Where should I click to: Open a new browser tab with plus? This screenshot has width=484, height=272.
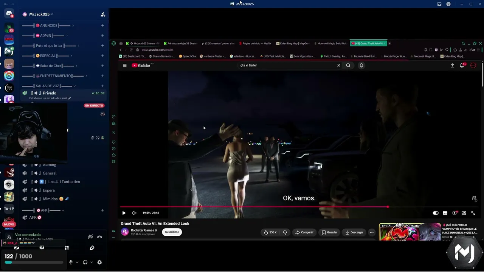pyautogui.click(x=389, y=43)
